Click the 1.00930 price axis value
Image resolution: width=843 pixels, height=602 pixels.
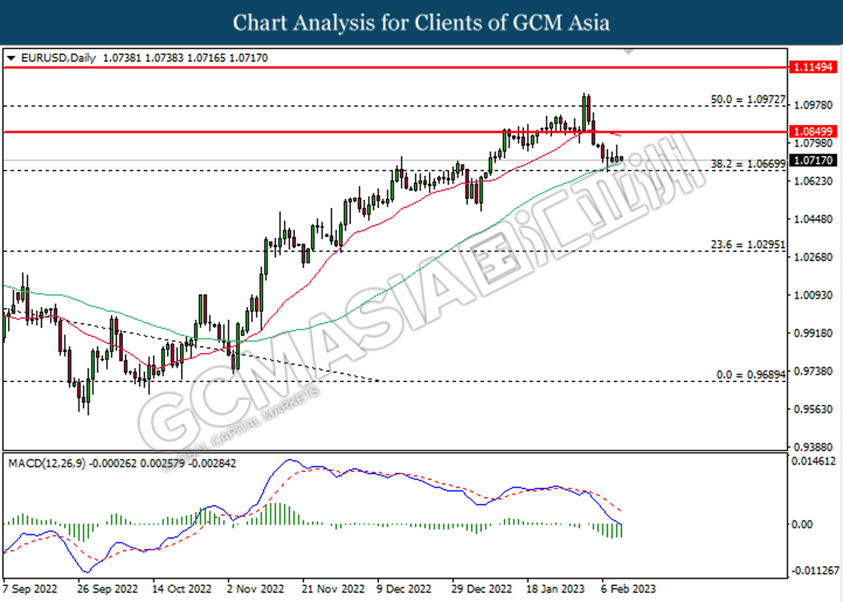click(813, 295)
